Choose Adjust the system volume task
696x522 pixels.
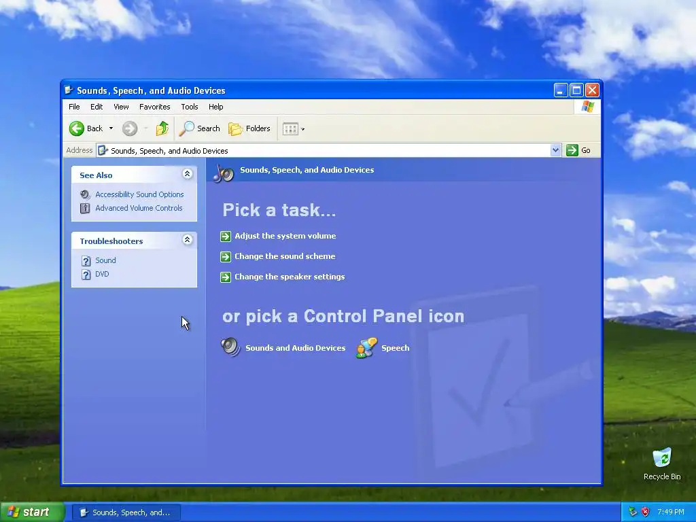pos(285,236)
